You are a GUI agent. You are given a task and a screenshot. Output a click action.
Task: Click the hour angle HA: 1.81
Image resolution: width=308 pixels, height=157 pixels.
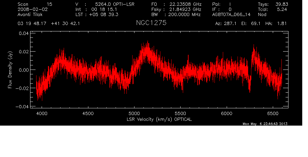click(276, 24)
